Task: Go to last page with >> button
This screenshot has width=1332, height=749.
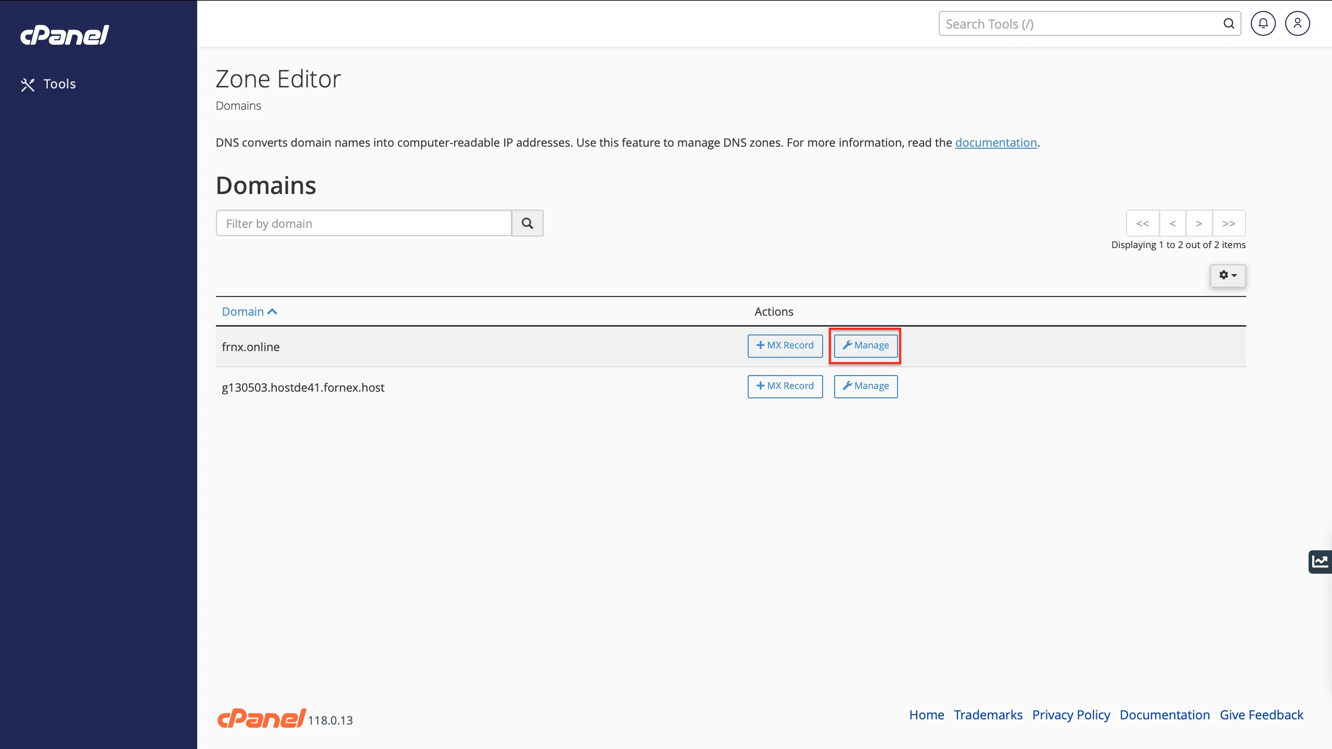Action: (x=1228, y=223)
